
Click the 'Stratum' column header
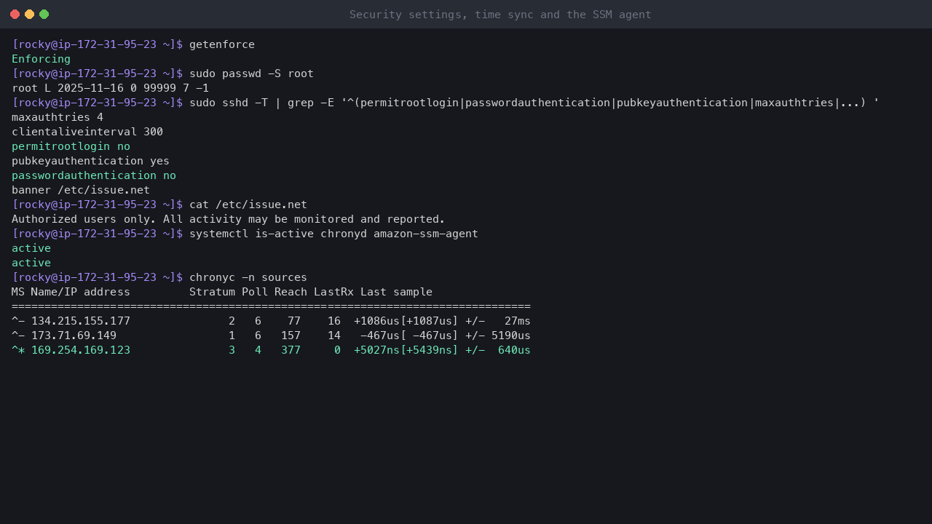point(212,292)
